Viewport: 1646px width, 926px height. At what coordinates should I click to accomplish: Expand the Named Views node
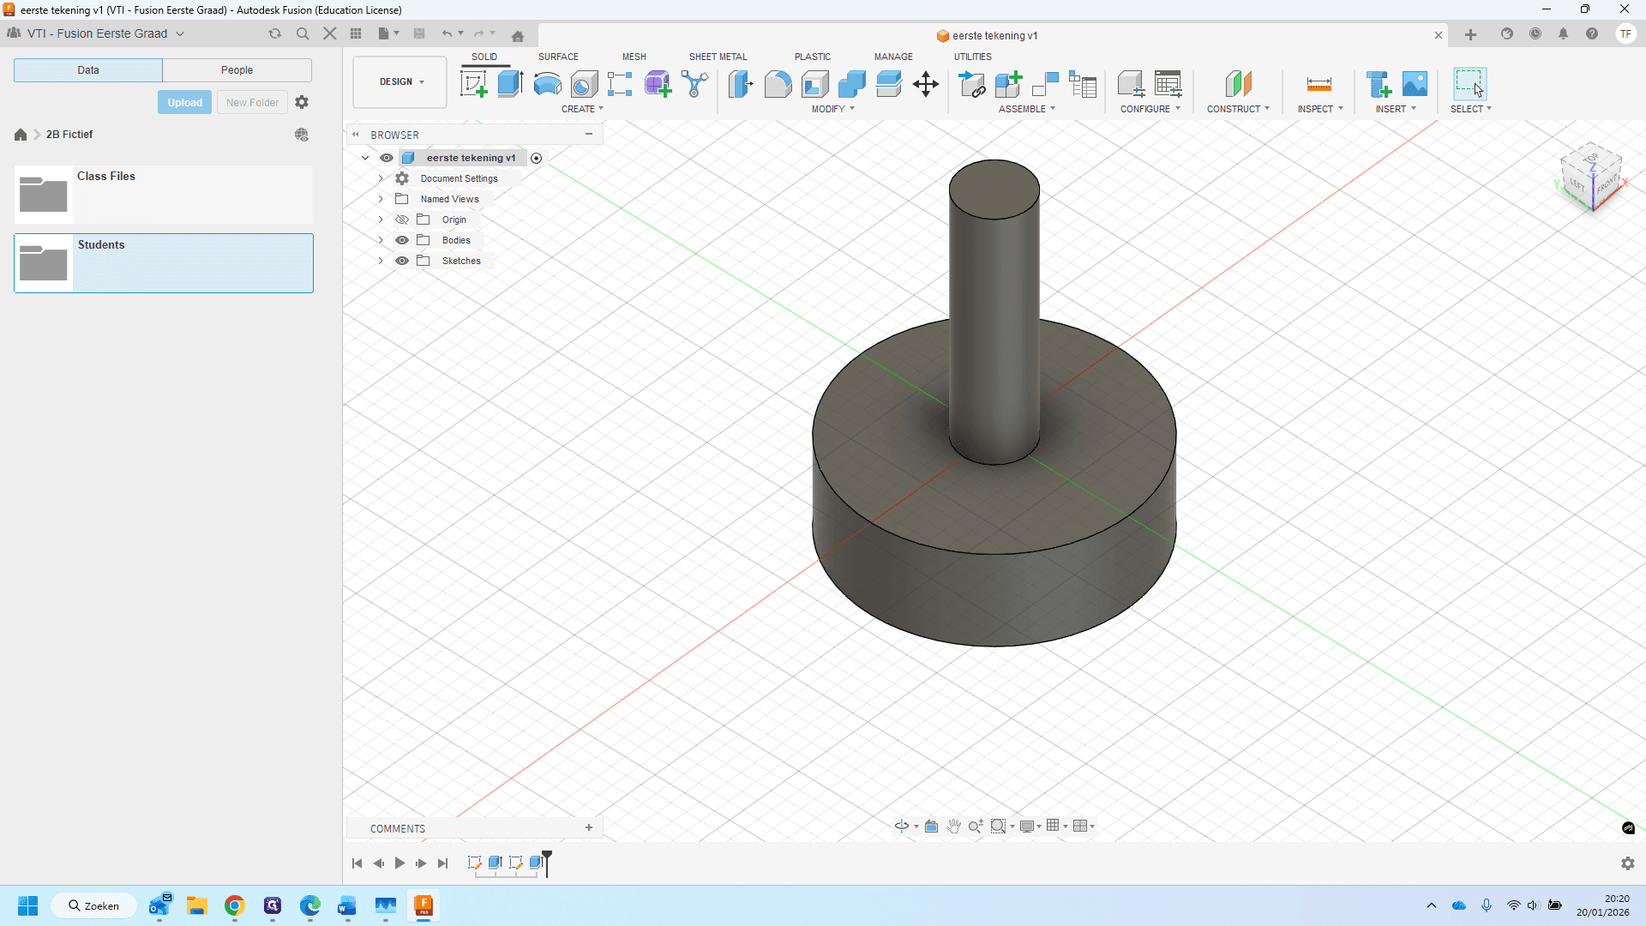point(381,199)
